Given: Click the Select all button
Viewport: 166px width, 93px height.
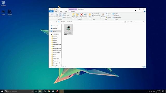Looking at the screenshot, I should pos(115,14).
